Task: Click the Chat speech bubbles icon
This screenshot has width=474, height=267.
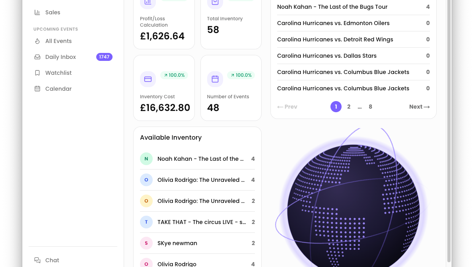Action: click(37, 260)
